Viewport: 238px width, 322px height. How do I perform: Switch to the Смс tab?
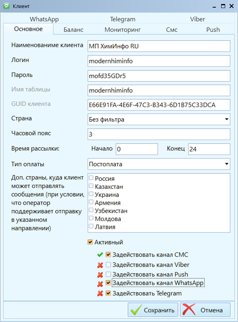pyautogui.click(x=172, y=30)
